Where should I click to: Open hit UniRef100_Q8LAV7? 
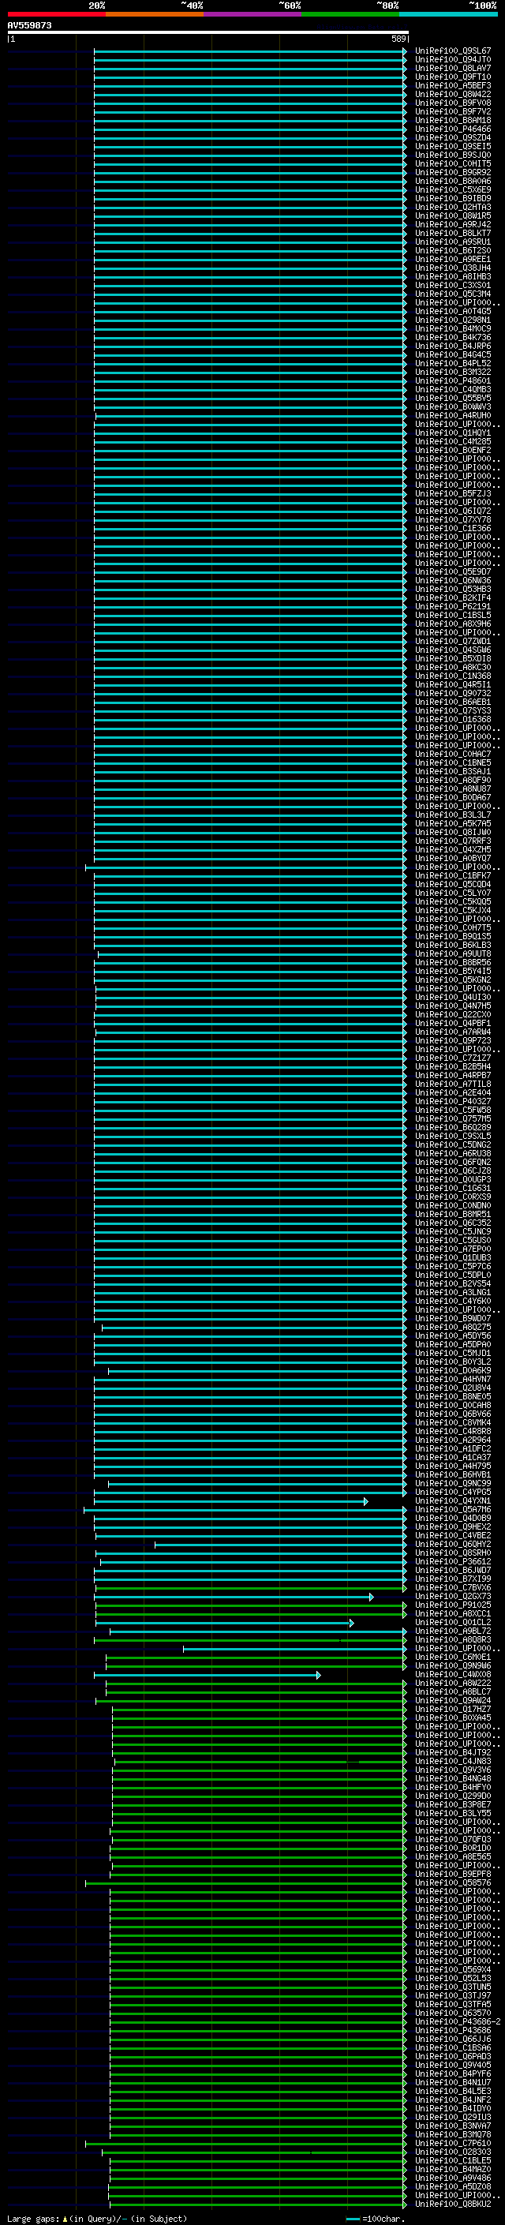click(x=453, y=68)
